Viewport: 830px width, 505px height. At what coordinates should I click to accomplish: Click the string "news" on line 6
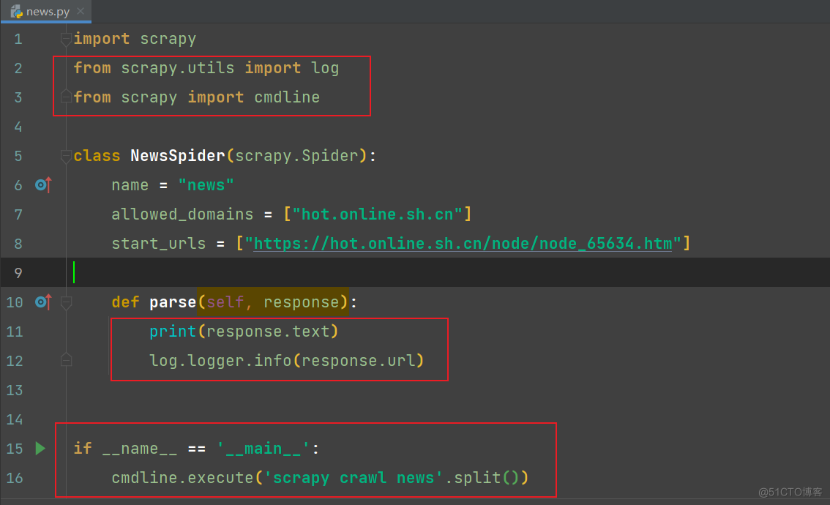click(206, 185)
